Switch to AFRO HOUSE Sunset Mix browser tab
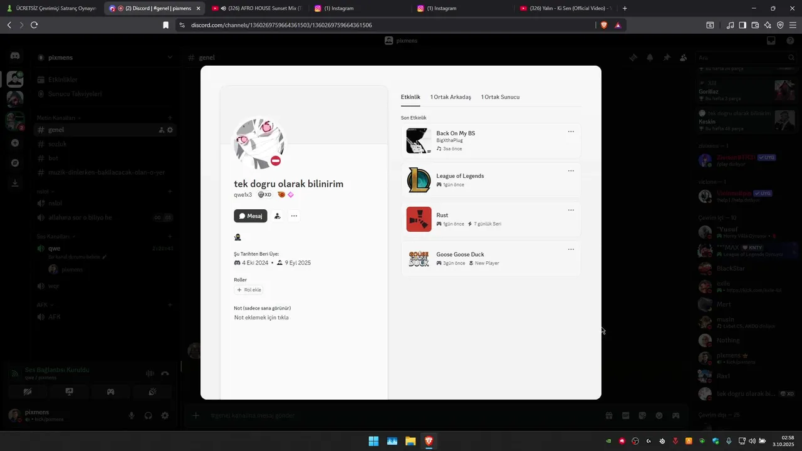802x451 pixels. pyautogui.click(x=256, y=8)
